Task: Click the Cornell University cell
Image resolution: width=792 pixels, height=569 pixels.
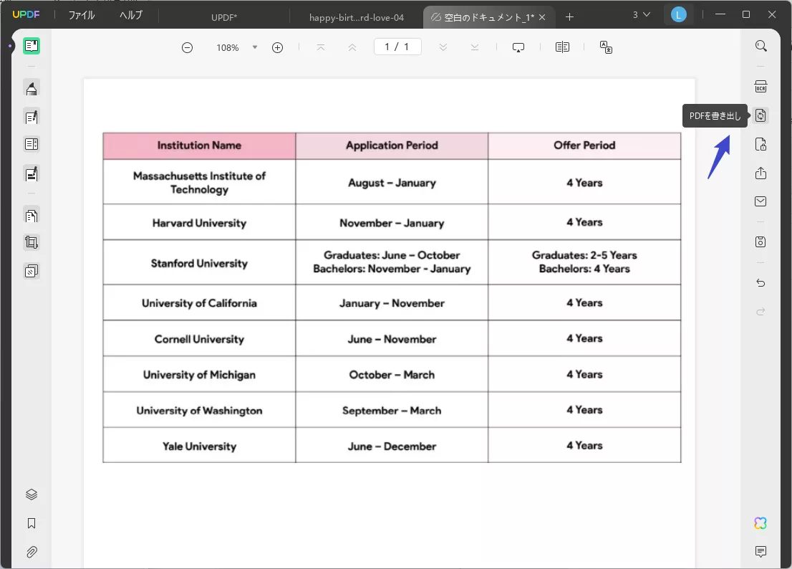Action: (199, 338)
